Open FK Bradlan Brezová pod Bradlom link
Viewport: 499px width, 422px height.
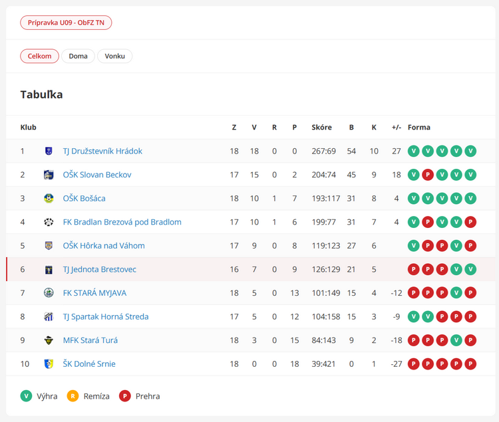point(122,222)
